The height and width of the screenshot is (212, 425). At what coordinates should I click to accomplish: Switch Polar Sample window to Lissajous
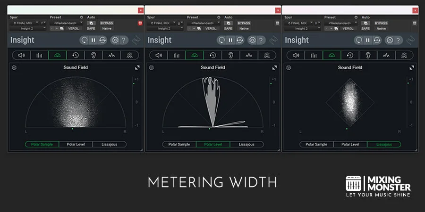pyautogui.click(x=110, y=145)
